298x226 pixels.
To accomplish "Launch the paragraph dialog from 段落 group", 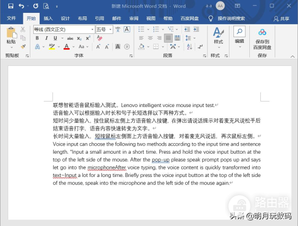I will pyautogui.click(x=205, y=56).
